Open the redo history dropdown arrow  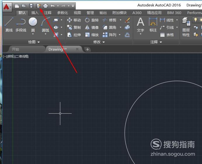pos(69,6)
